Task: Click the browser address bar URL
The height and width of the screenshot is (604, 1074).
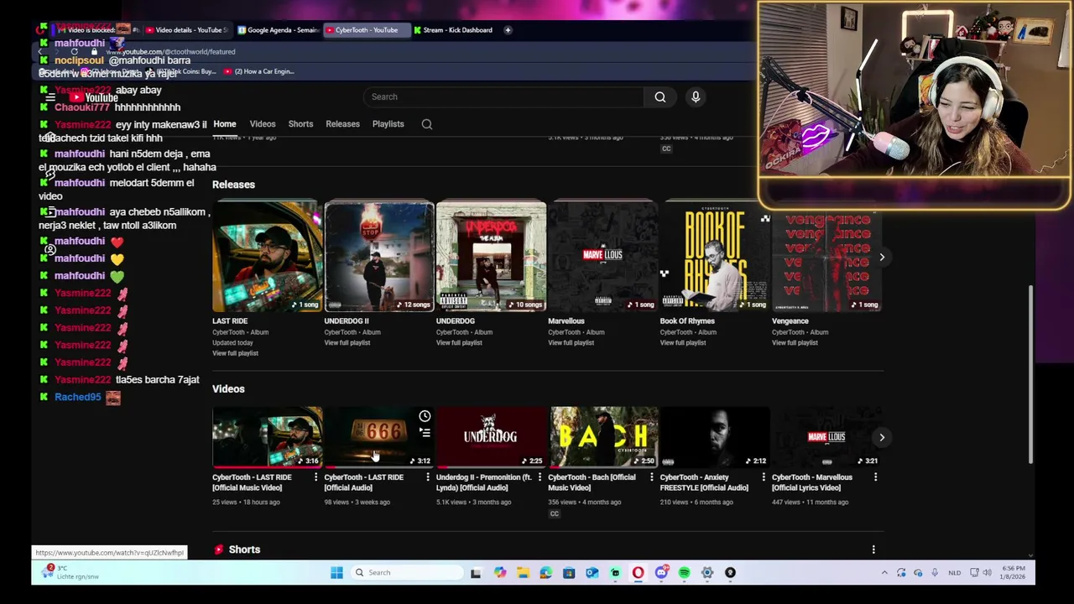Action: point(170,52)
